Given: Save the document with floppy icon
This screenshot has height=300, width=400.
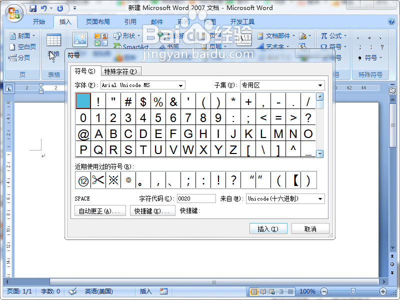Looking at the screenshot, I should [33, 8].
